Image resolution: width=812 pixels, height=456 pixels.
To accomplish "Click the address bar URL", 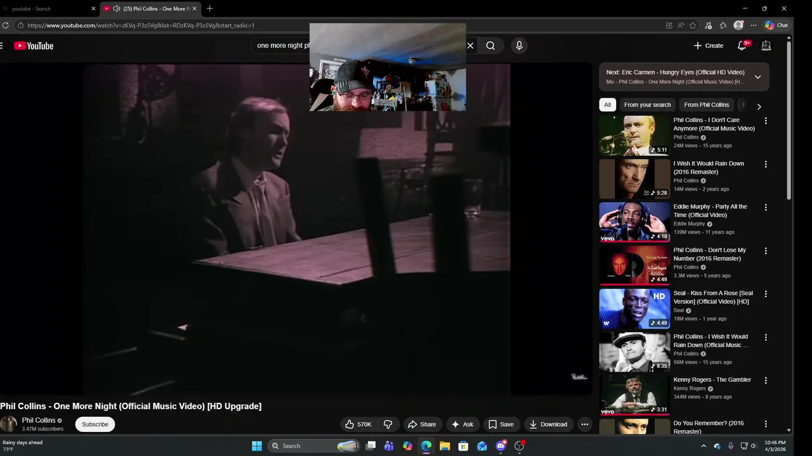I will coord(141,25).
